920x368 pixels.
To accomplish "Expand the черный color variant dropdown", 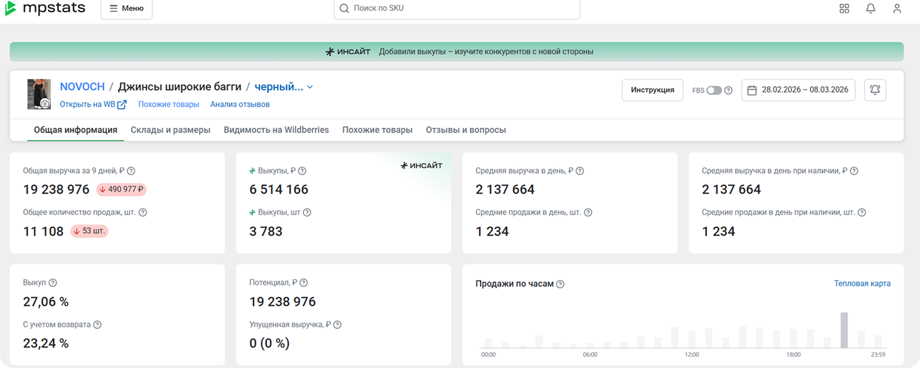I will coord(310,87).
